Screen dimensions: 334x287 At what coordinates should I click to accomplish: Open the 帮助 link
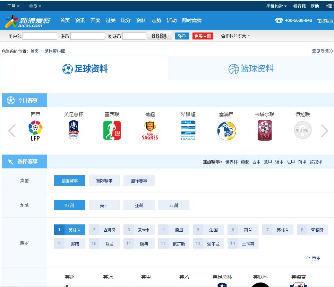click(x=315, y=6)
